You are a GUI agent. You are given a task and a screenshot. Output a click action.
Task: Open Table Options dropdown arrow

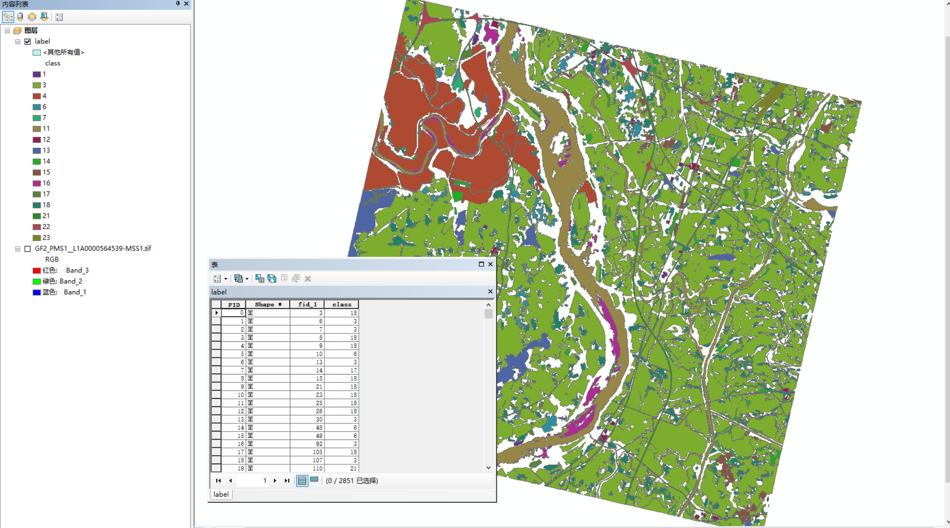tap(226, 279)
